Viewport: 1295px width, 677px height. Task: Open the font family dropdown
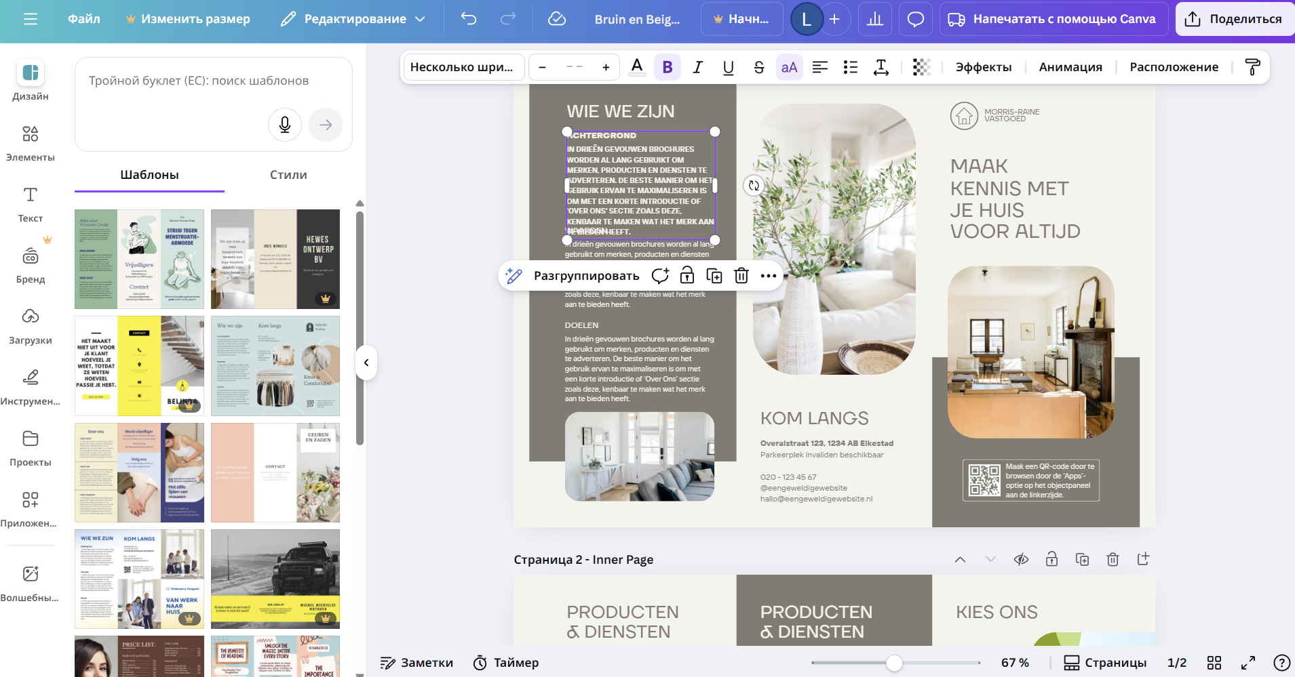click(x=464, y=67)
